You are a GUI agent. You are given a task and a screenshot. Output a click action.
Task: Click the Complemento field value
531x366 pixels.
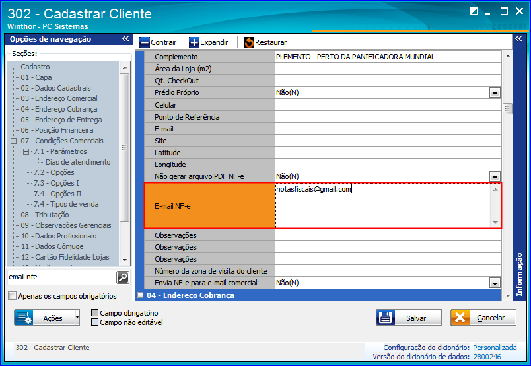click(388, 57)
